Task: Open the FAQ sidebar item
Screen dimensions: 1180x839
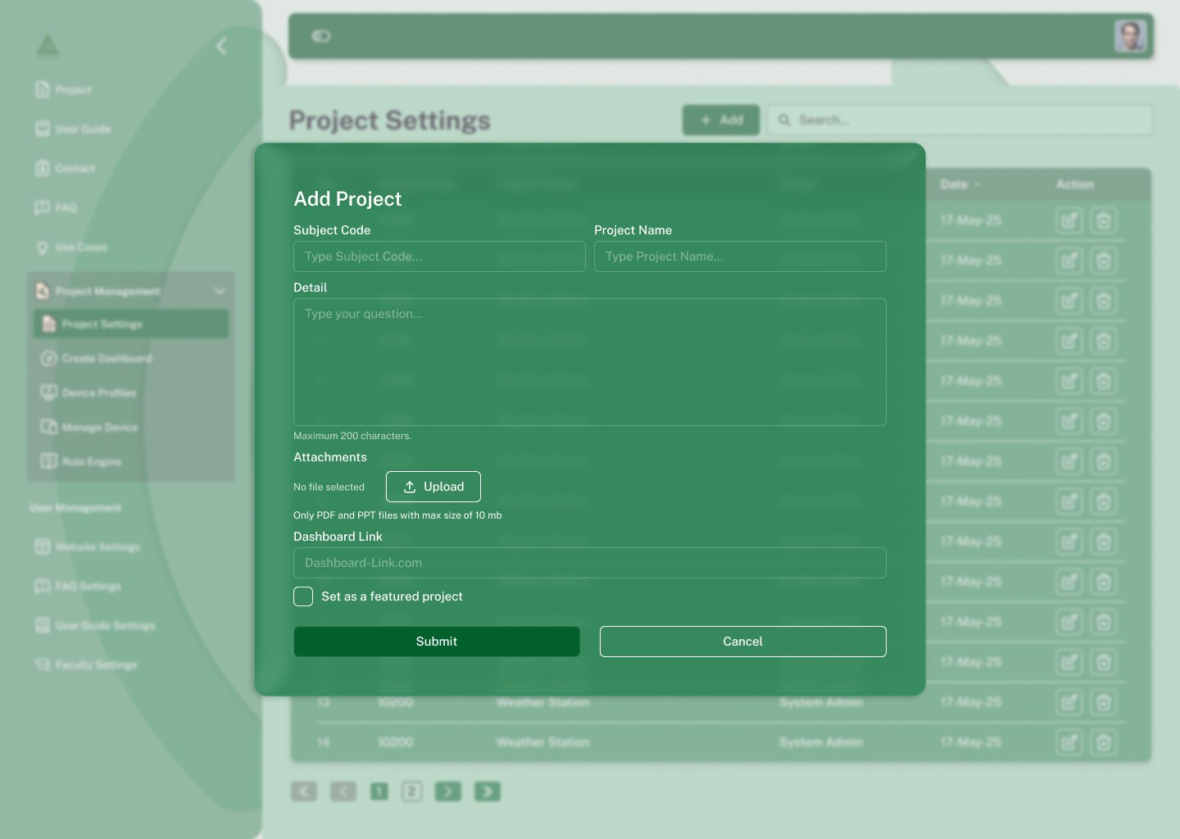Action: 56,207
